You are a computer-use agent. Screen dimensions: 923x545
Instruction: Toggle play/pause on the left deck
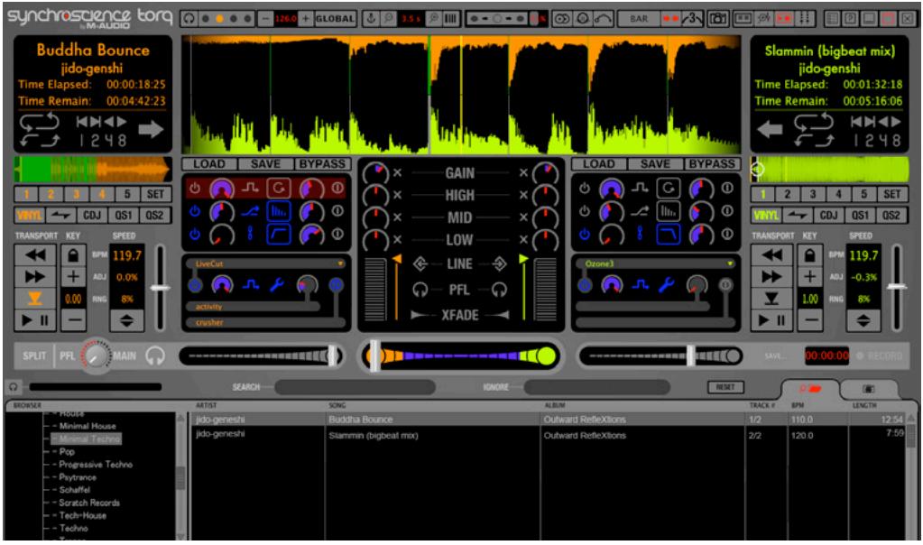pyautogui.click(x=35, y=320)
